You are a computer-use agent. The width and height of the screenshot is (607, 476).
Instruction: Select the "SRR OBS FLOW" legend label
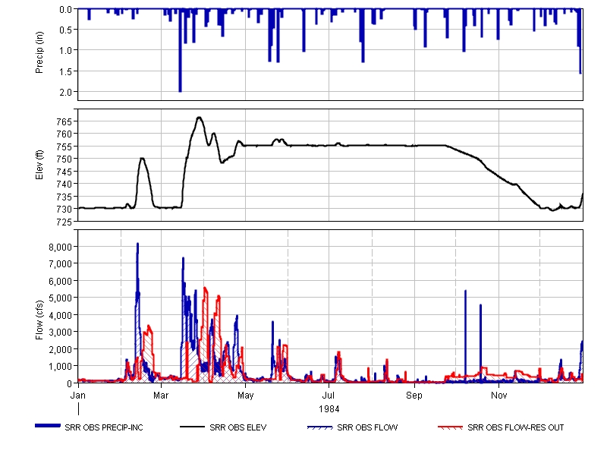pos(367,427)
